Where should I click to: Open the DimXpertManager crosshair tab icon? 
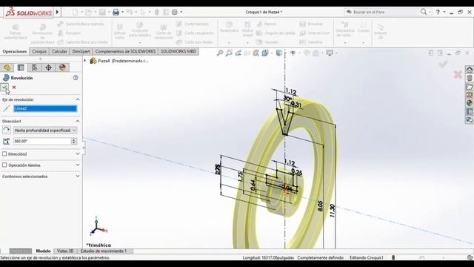coord(49,67)
